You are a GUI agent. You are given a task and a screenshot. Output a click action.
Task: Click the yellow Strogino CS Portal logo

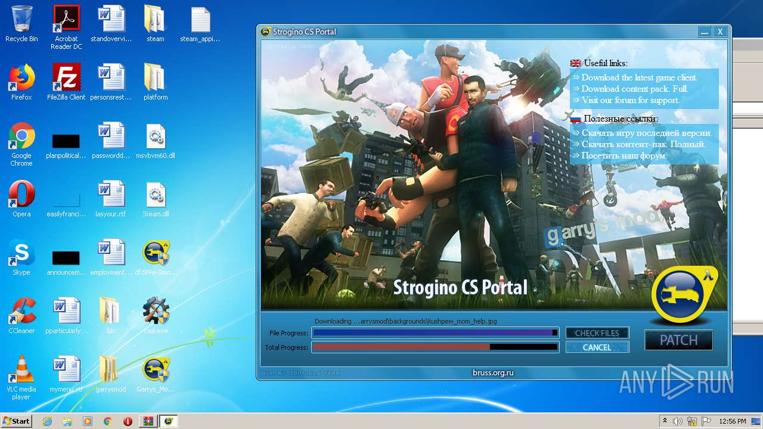684,295
